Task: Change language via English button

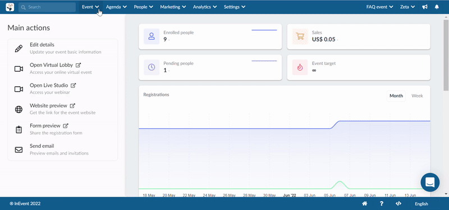Action: 421,204
